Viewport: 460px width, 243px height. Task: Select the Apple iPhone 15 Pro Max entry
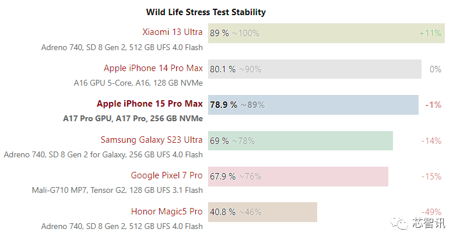point(150,104)
